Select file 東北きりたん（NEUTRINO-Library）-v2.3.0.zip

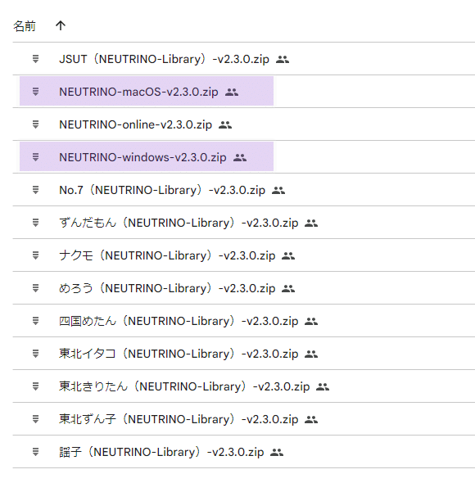(184, 386)
